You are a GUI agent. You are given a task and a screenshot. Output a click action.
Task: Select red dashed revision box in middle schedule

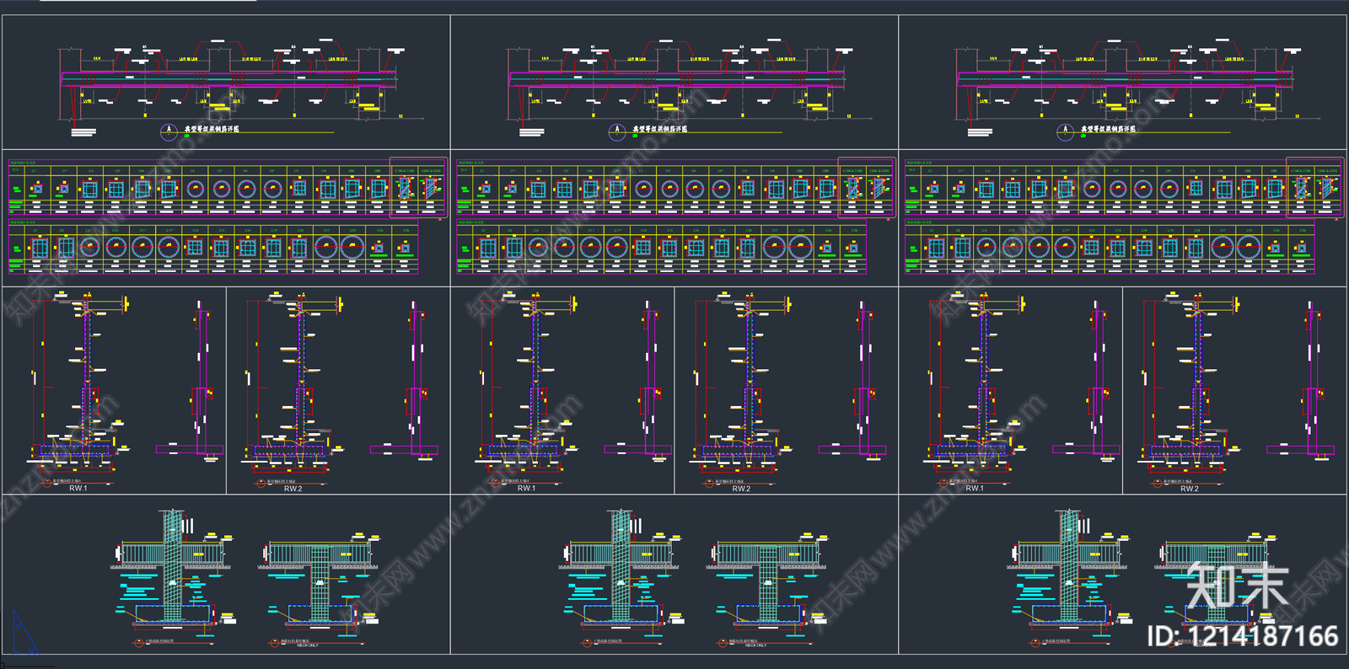point(866,187)
